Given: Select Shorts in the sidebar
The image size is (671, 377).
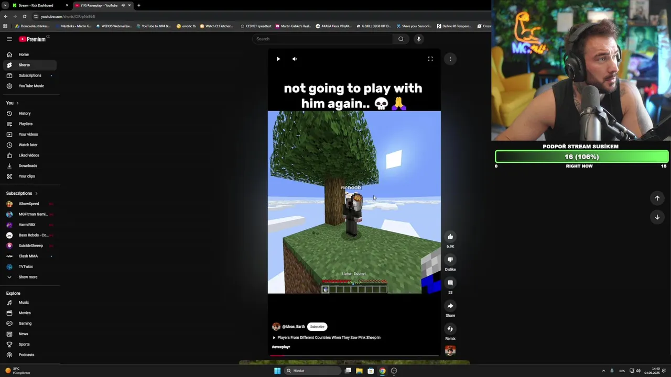Looking at the screenshot, I should coord(29,65).
